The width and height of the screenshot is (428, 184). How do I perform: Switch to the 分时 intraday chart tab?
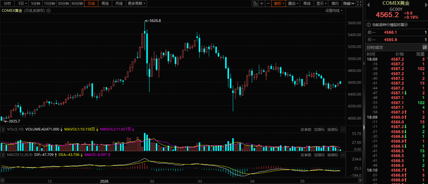pyautogui.click(x=7, y=3)
